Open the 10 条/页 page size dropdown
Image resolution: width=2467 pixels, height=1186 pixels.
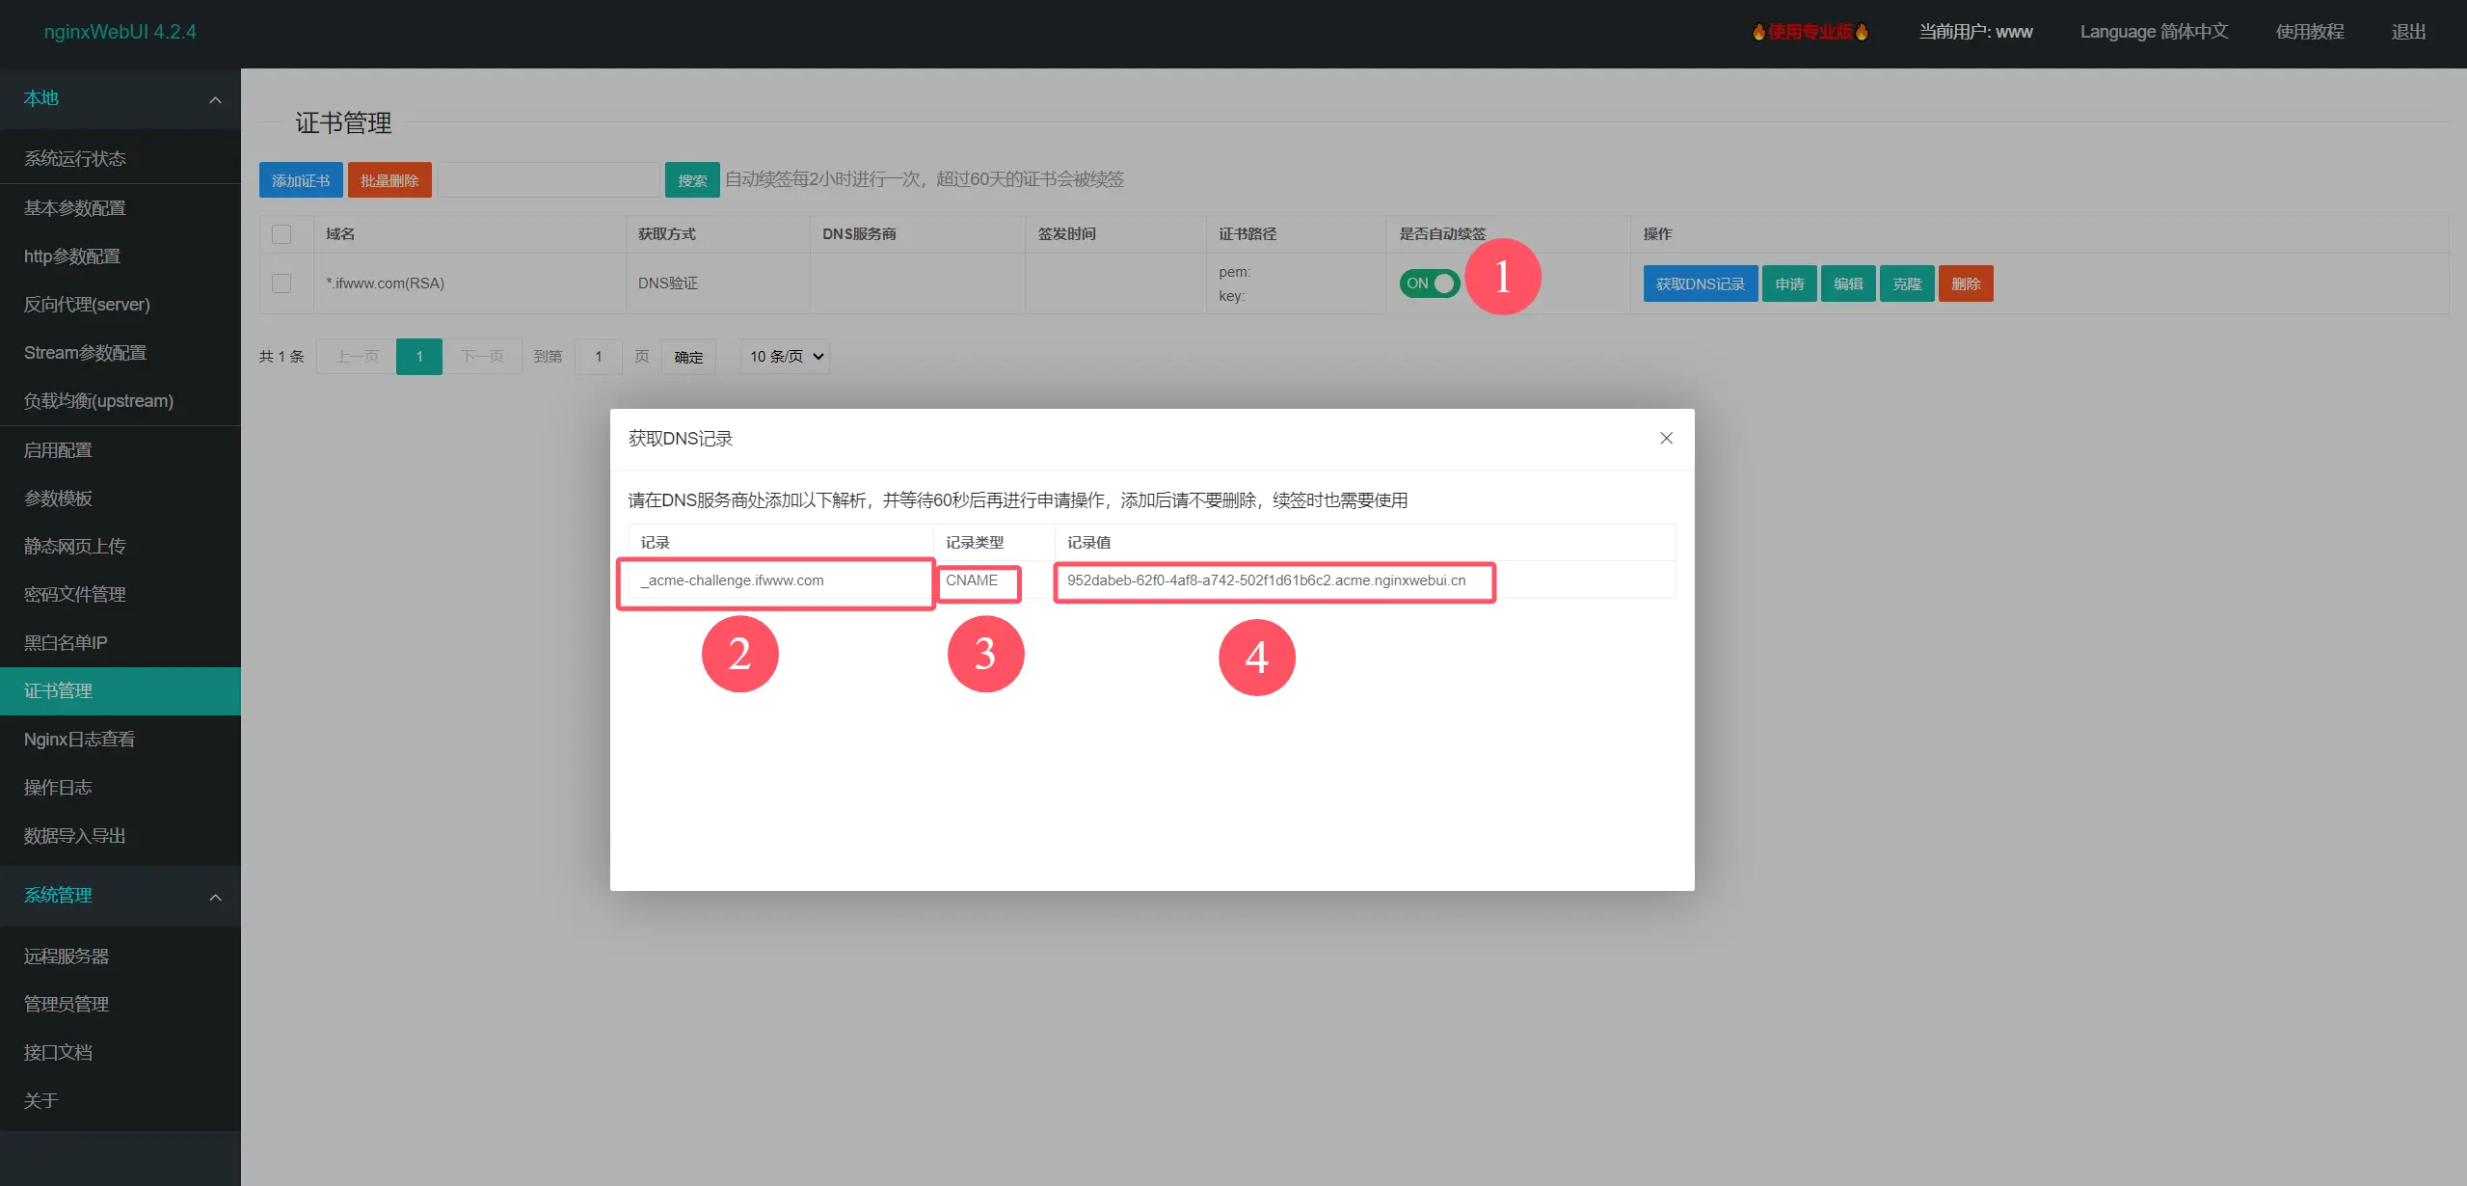(x=786, y=357)
